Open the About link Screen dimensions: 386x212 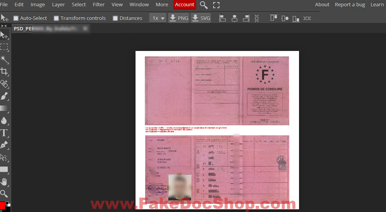pos(322,4)
